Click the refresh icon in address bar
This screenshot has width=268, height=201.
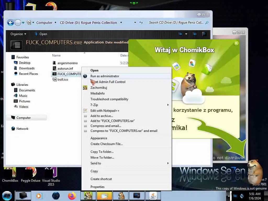coord(141,23)
